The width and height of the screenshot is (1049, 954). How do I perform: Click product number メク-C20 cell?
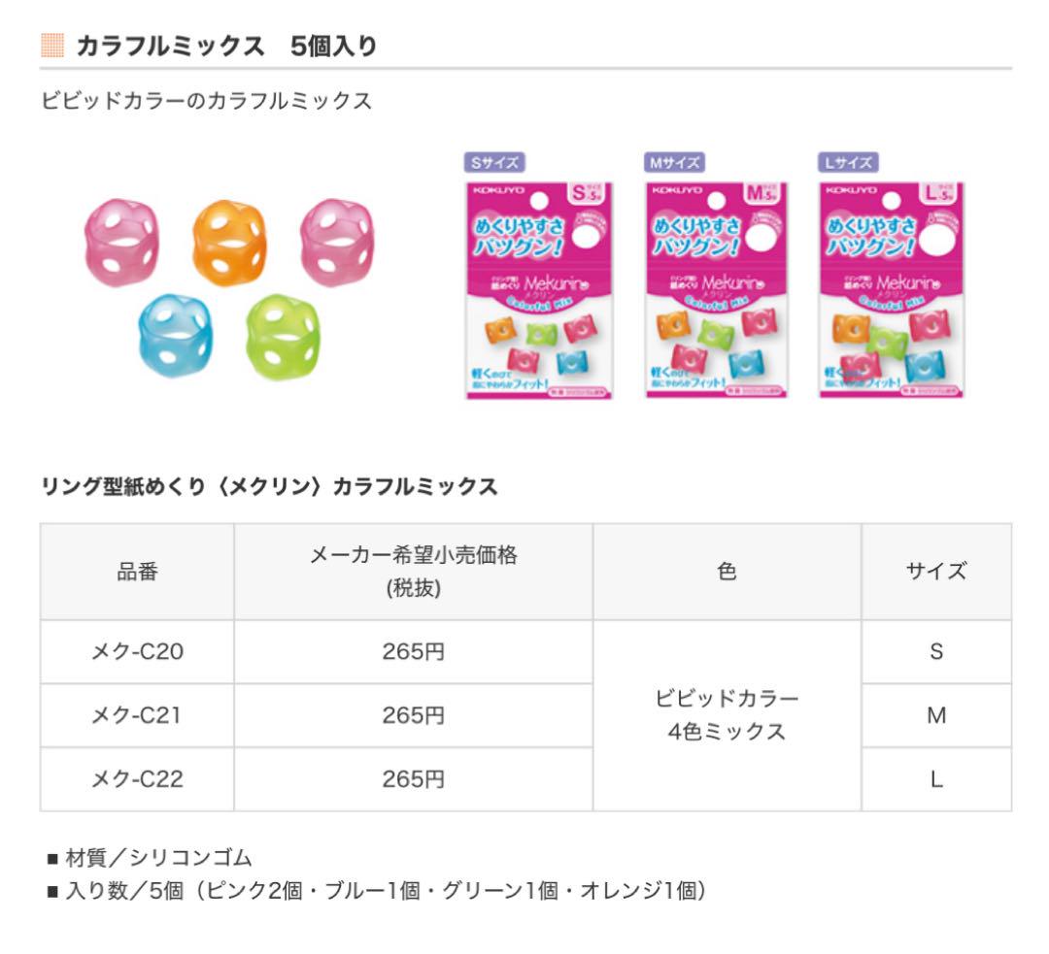137,652
